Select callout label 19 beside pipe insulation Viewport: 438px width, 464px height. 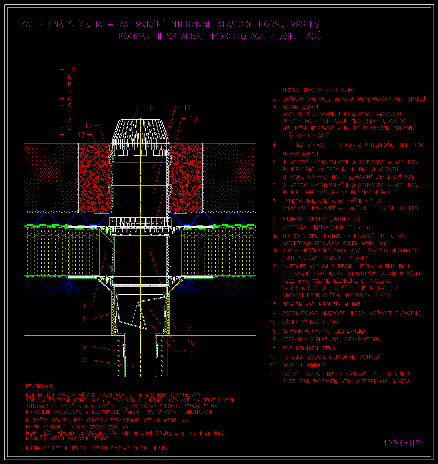pos(83,347)
